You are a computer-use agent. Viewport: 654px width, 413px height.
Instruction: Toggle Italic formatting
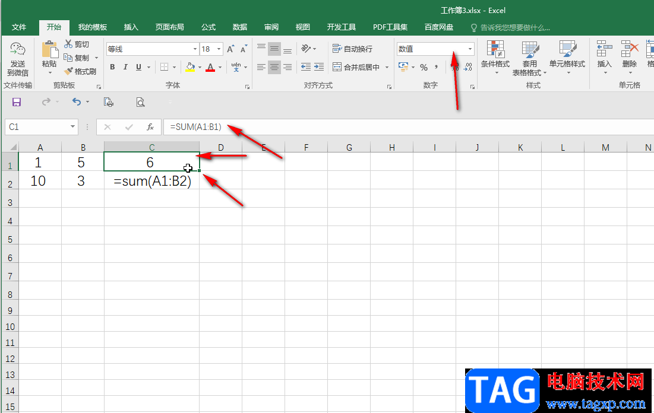point(125,67)
